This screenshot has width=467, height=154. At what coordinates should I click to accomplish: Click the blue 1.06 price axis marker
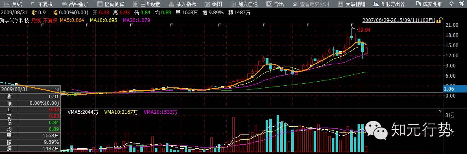(455, 89)
